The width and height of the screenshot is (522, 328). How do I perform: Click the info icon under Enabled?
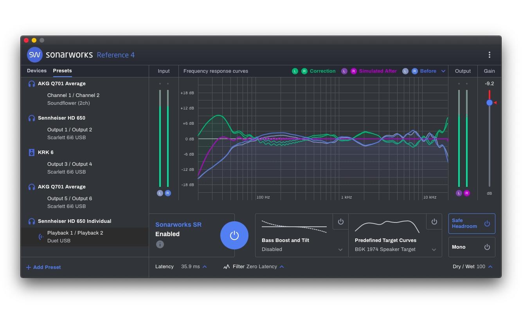point(160,244)
